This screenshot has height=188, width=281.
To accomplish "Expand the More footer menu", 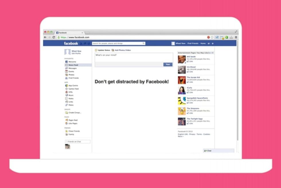I will [x=180, y=137].
